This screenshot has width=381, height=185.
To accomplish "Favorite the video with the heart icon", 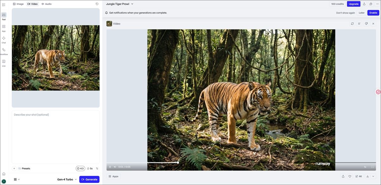I will point(350,176).
